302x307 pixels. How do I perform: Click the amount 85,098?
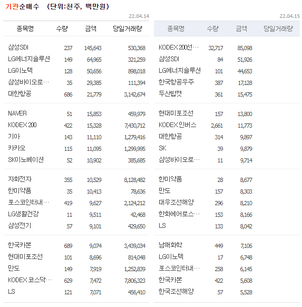coord(245,48)
